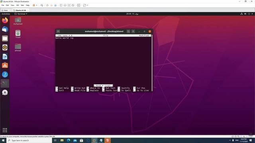Click the "hello world ray" line in nano
Viewport: 255px width, 143px height.
coord(65,38)
